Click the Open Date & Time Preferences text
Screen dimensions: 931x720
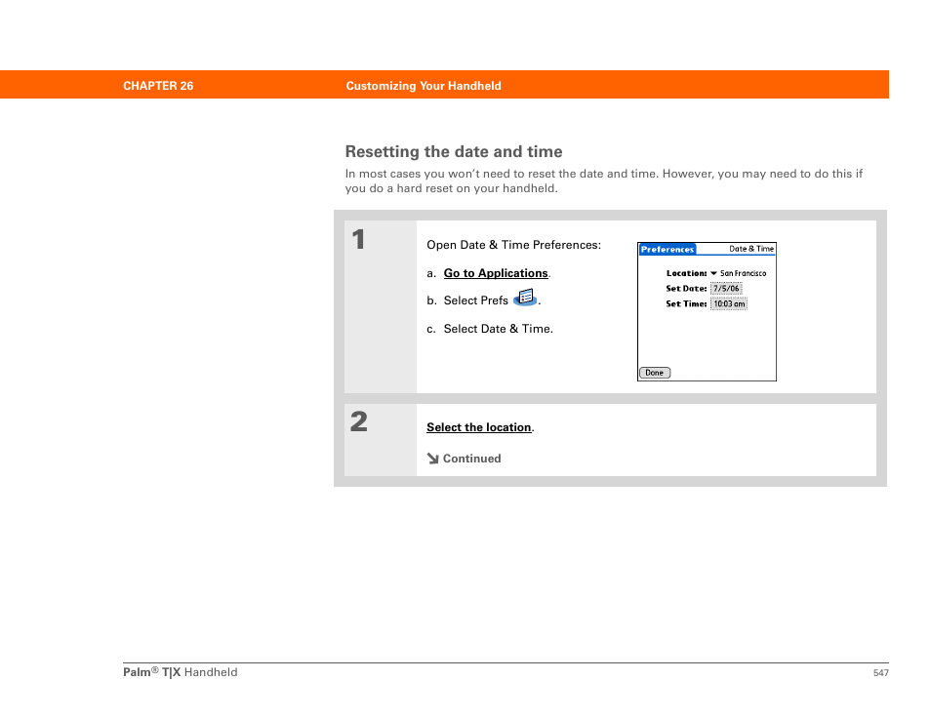point(513,245)
